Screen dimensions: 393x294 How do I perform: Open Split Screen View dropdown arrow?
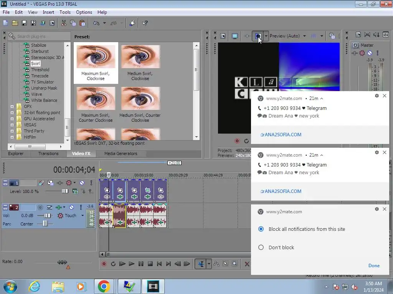click(266, 36)
